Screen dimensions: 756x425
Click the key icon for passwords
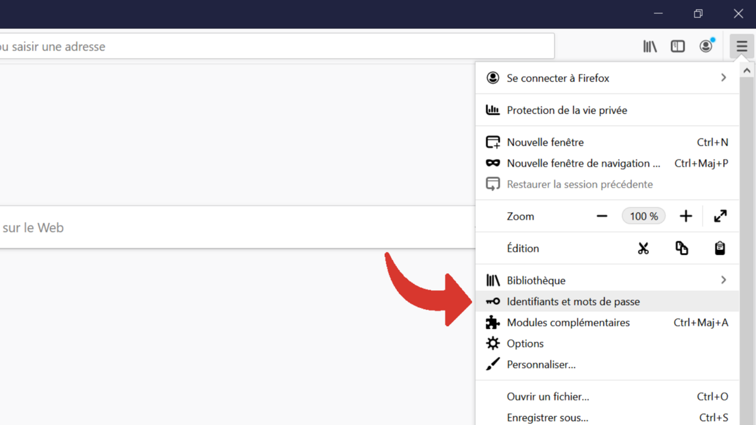493,302
